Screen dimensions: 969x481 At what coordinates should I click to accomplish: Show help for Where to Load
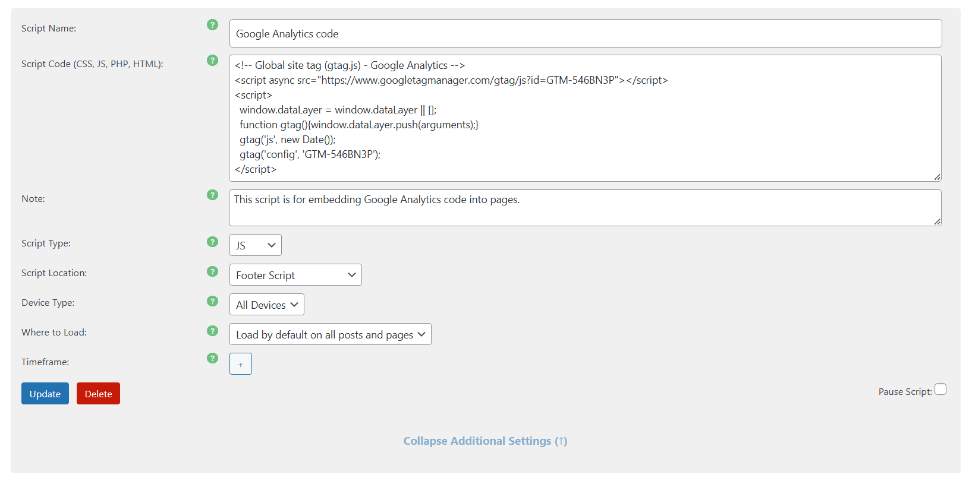pyautogui.click(x=212, y=331)
